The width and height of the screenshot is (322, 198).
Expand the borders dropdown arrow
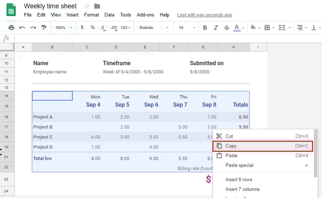(273, 28)
